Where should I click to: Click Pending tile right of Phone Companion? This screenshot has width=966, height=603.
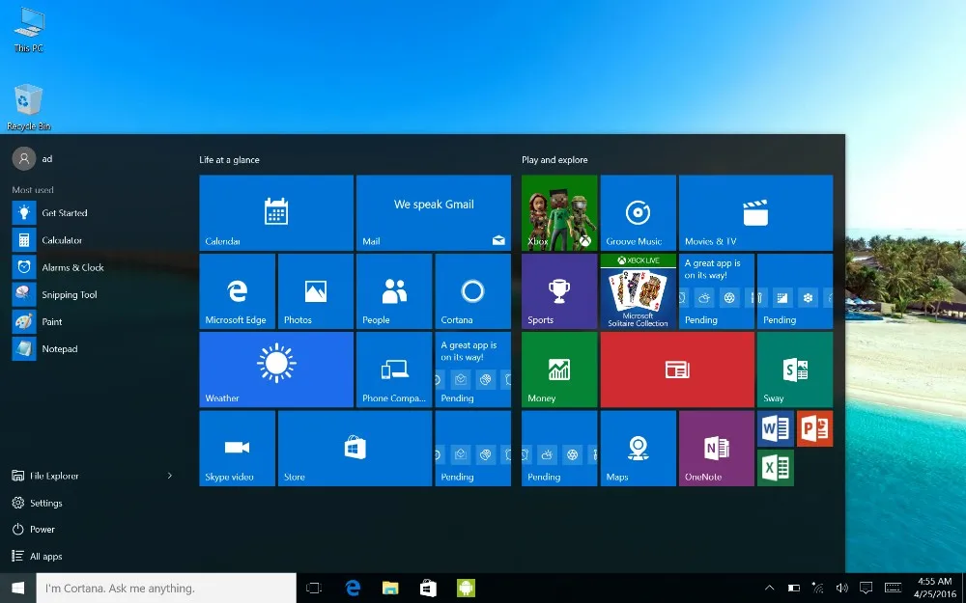[472, 370]
